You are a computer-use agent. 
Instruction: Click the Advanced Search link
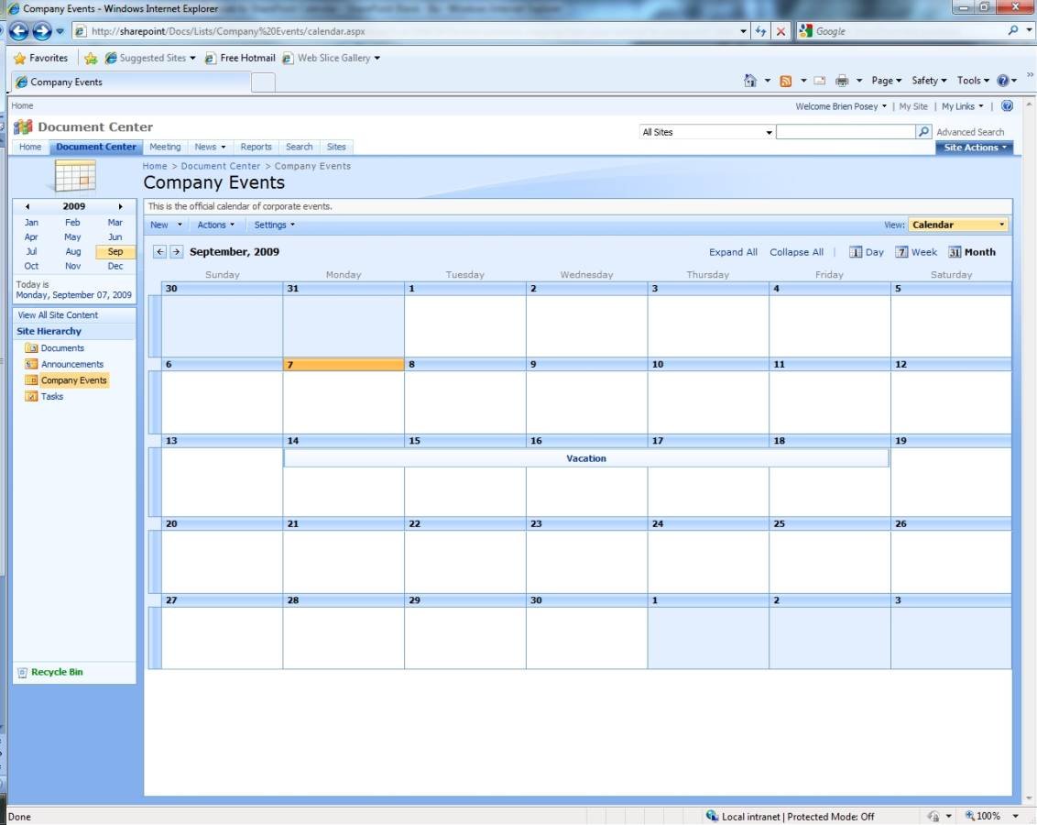[969, 132]
